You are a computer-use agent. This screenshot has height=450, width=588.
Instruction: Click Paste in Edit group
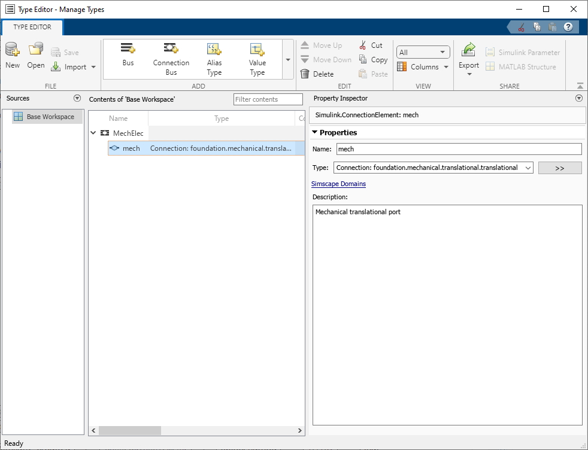pyautogui.click(x=373, y=74)
